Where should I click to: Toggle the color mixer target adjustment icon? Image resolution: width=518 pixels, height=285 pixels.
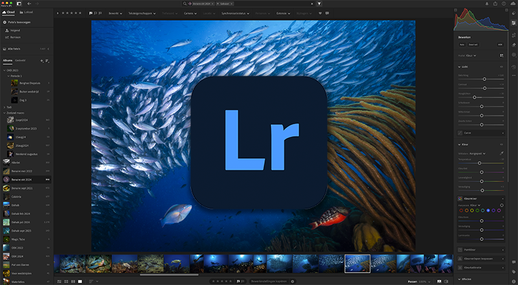pyautogui.click(x=501, y=205)
